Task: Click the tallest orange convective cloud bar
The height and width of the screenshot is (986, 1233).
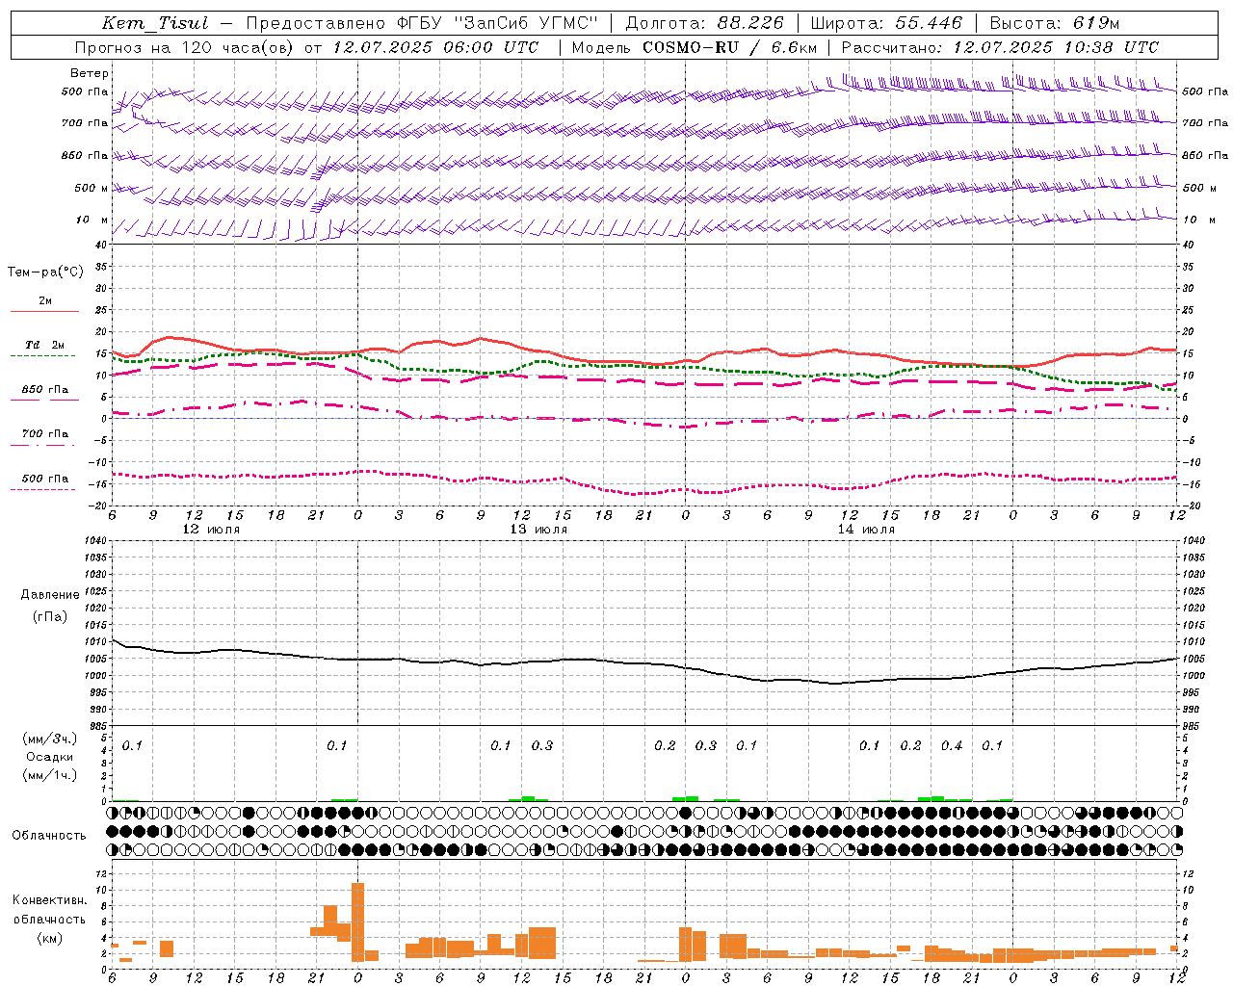Action: click(357, 921)
